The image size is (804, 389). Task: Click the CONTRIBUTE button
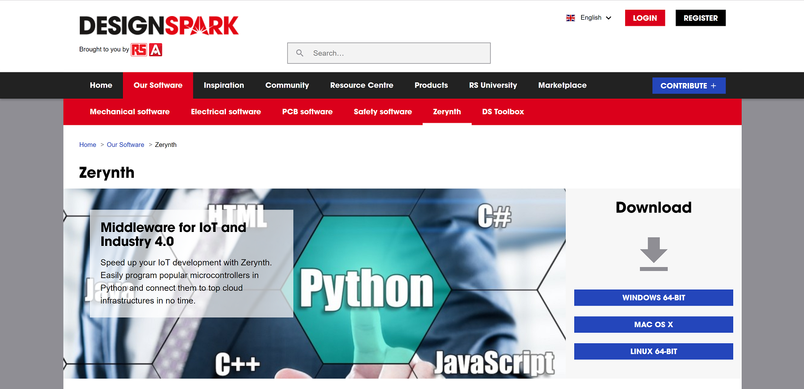coord(689,86)
